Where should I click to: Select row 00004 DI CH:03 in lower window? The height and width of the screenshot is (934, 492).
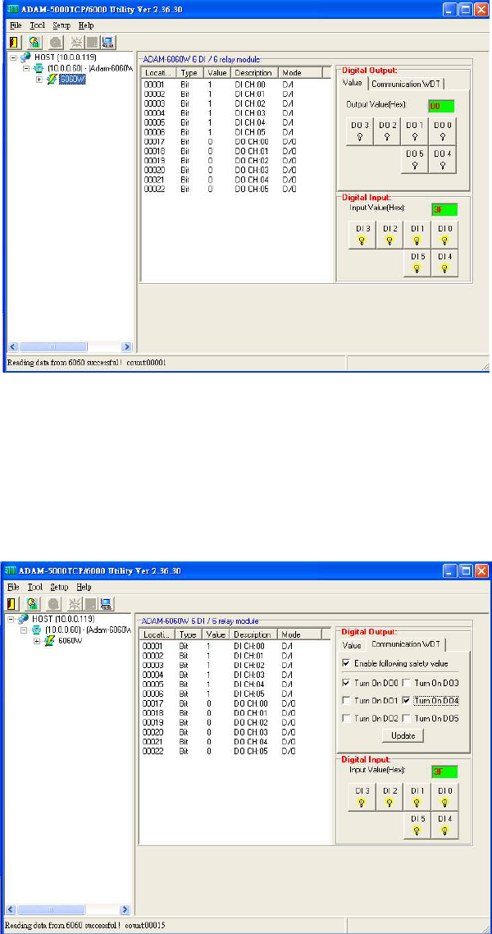point(235,675)
